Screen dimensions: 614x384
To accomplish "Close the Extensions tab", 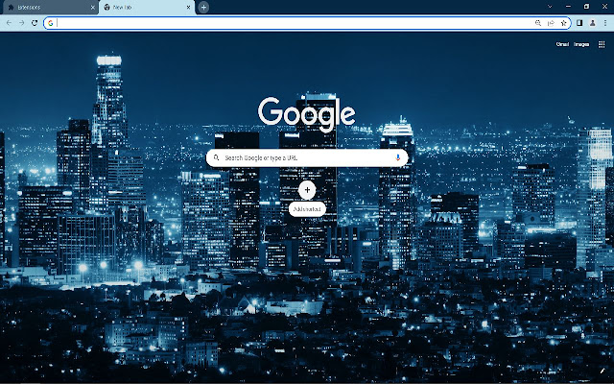I will (x=92, y=7).
